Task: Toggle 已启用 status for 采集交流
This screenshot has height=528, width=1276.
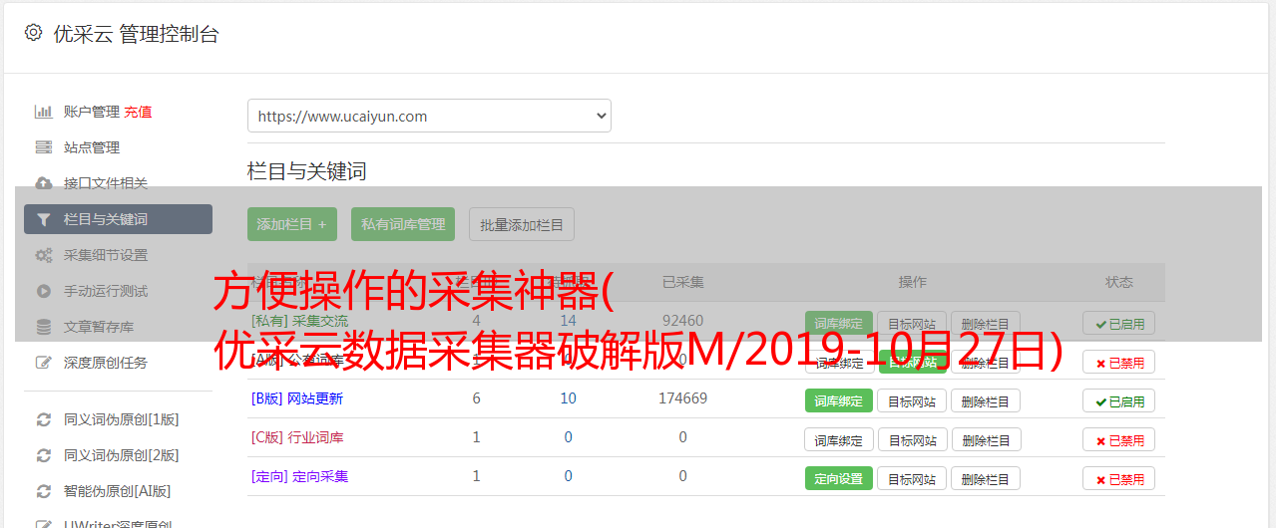Action: 1119,324
